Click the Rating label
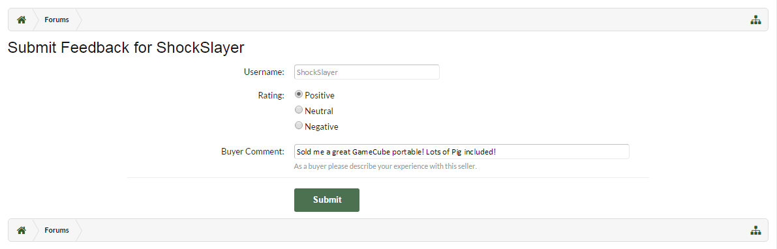The width and height of the screenshot is (777, 249). coord(271,95)
